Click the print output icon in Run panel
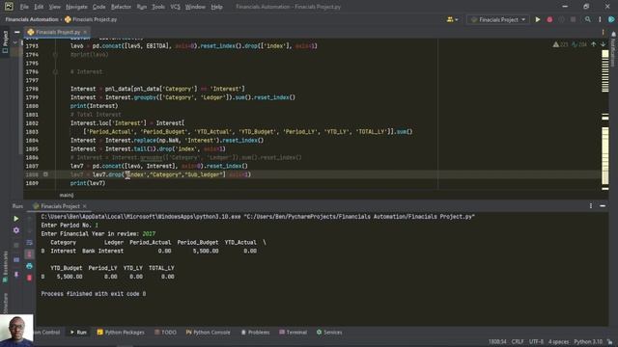 [30, 266]
